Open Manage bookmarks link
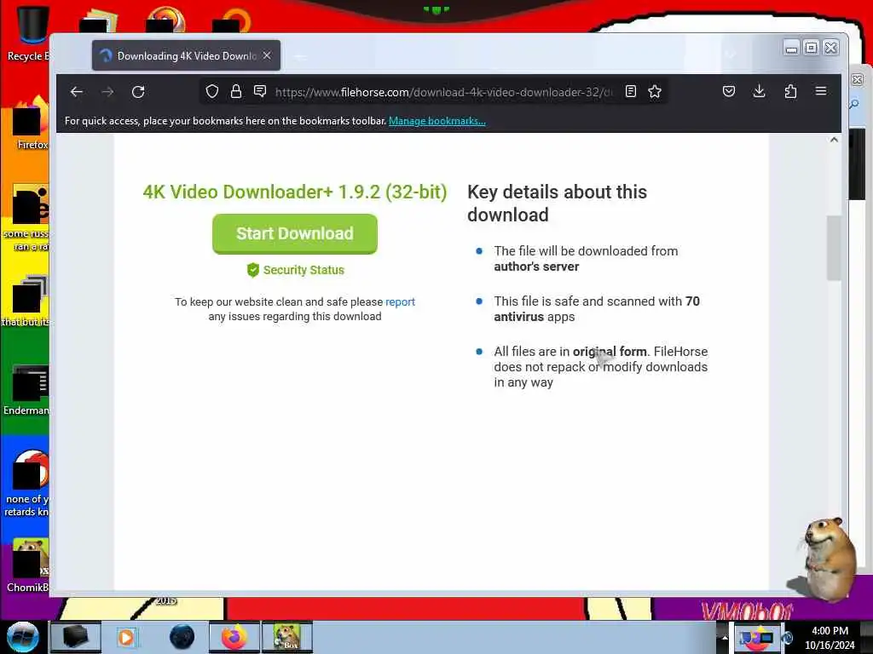 click(437, 121)
